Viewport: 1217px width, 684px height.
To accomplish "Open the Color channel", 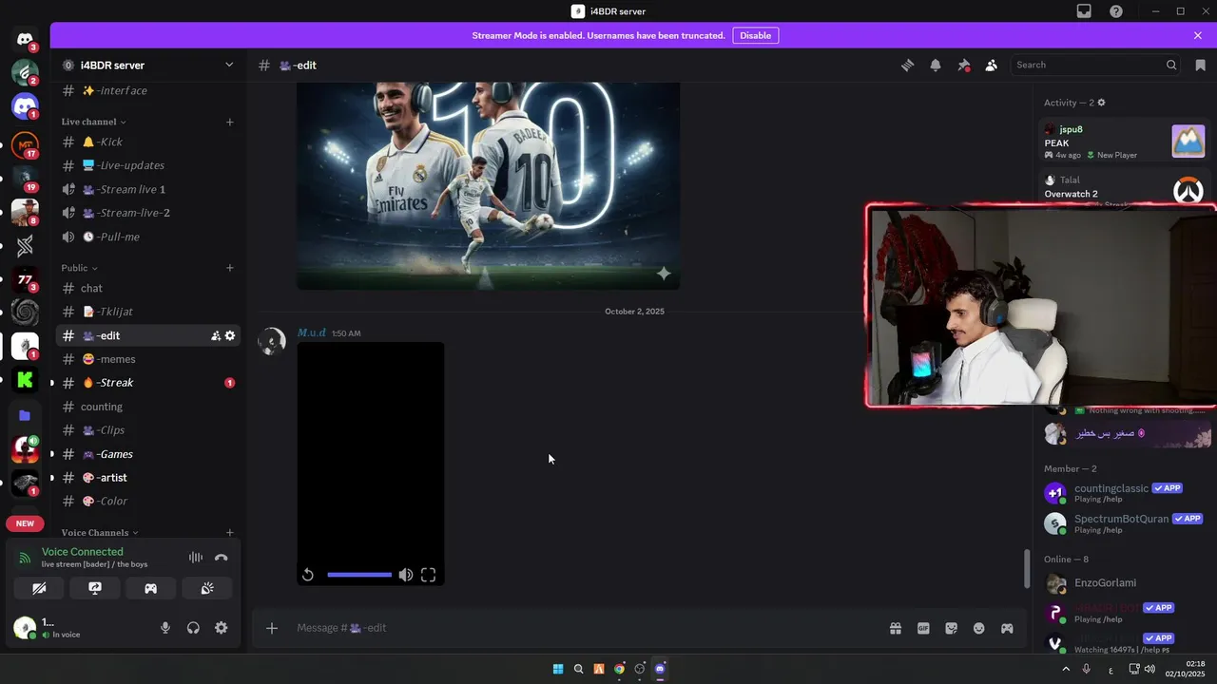I will [147, 501].
